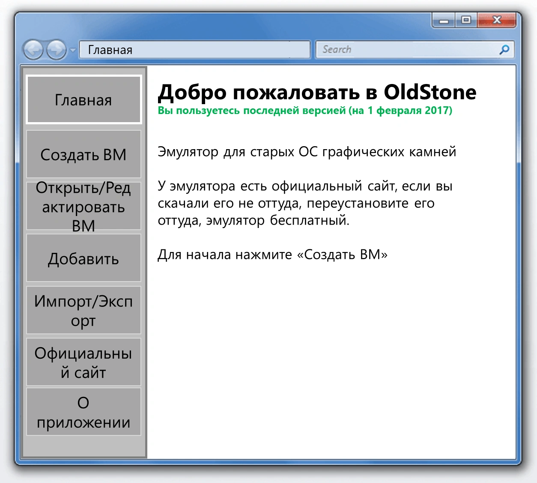The width and height of the screenshot is (537, 483).
Task: Click the address bar showing Главная
Action: (195, 50)
